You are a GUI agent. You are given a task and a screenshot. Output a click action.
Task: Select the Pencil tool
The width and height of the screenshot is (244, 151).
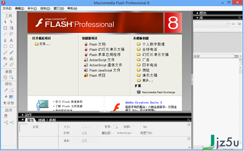click(5, 53)
